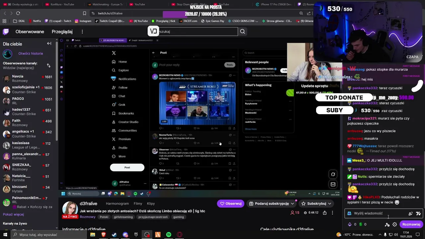Click the Twitch search magnifier button
Image resolution: width=425 pixels, height=239 pixels.
243,32
